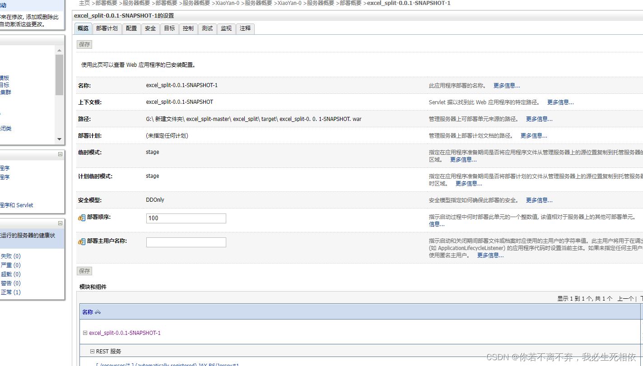Collapse the left panel containing 程序和 Servlet
The height and width of the screenshot is (366, 643).
pyautogui.click(x=60, y=154)
